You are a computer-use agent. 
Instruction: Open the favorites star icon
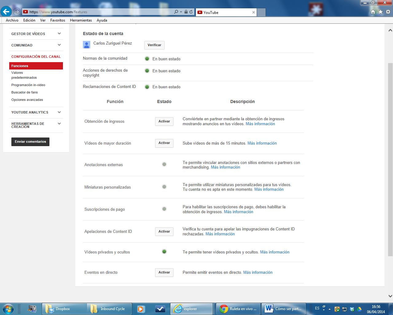(380, 12)
